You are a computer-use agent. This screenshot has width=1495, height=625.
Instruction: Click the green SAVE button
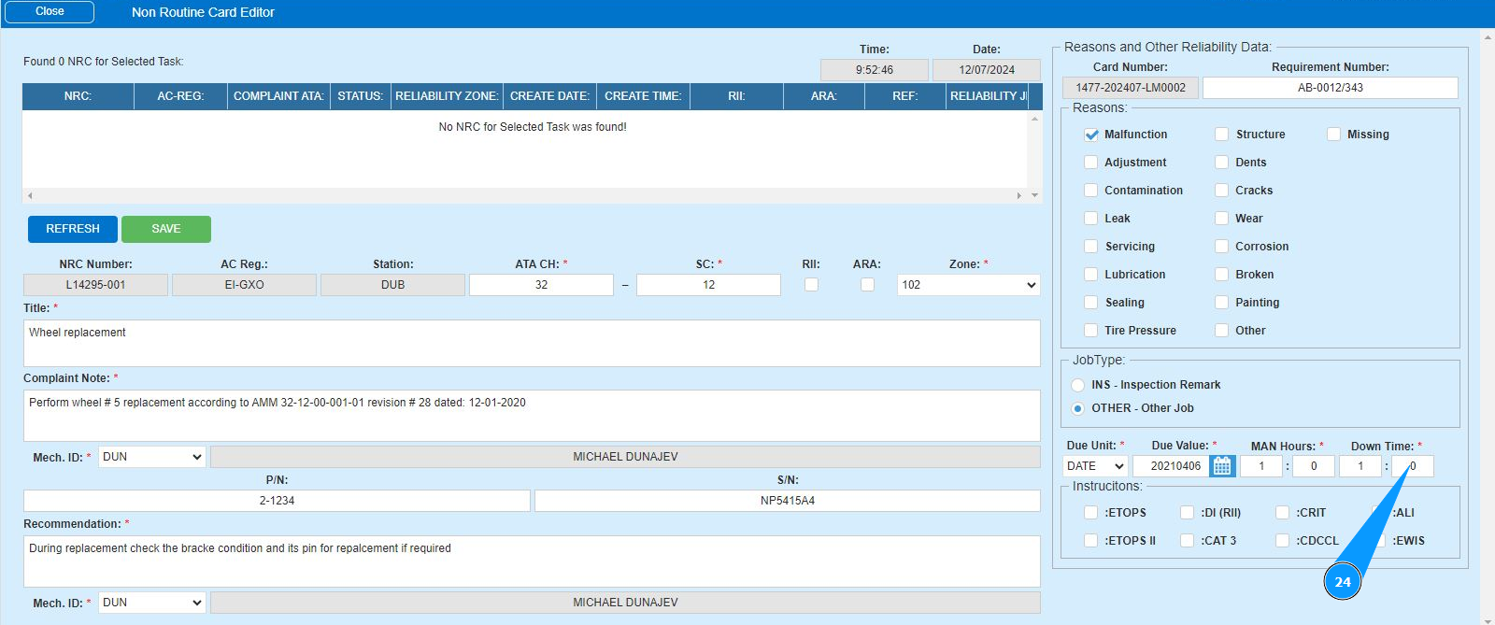pos(166,229)
